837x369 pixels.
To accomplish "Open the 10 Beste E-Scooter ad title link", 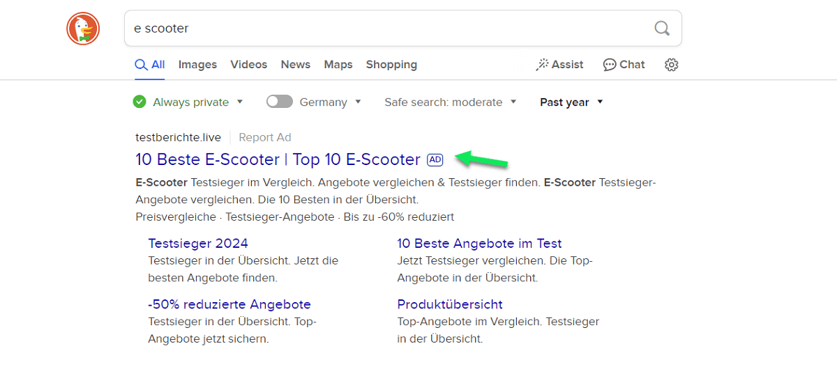I will [278, 159].
